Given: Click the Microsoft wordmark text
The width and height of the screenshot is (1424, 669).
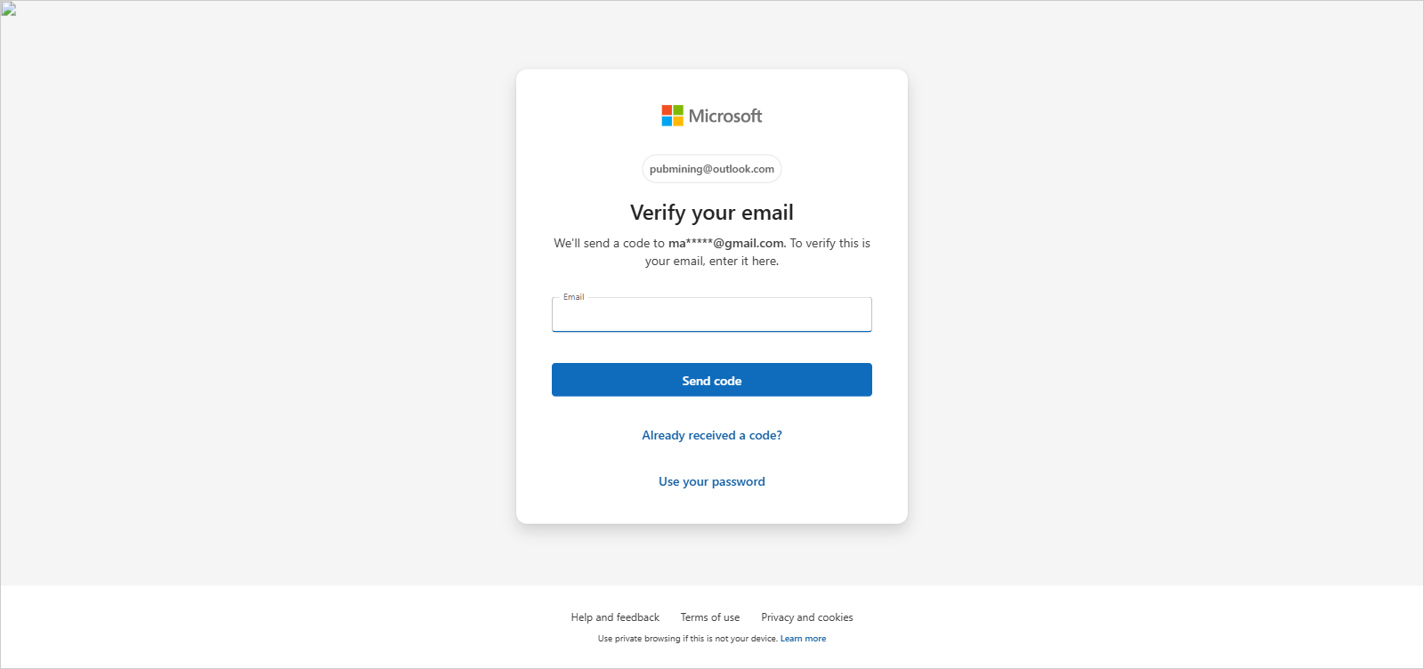Looking at the screenshot, I should tap(725, 116).
